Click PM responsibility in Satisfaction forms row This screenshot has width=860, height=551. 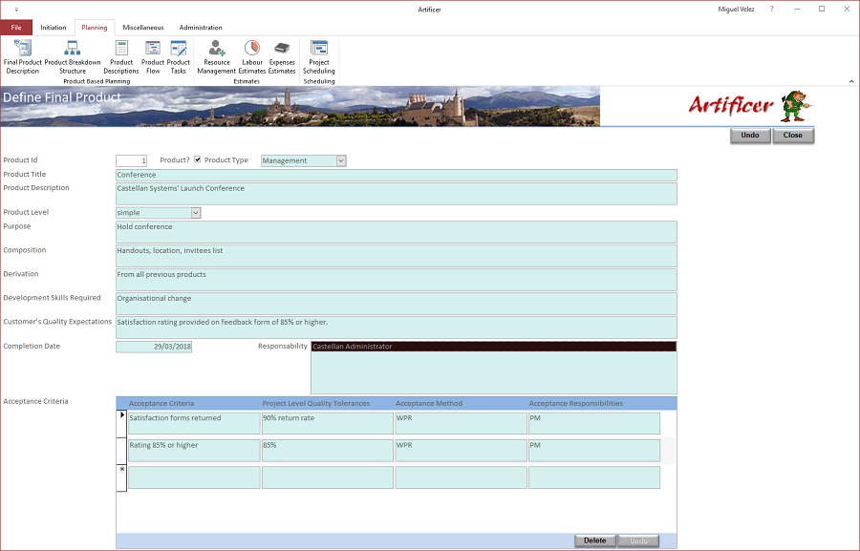tap(594, 423)
